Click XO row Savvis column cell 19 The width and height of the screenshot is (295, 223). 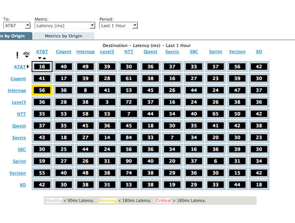pos(172,185)
